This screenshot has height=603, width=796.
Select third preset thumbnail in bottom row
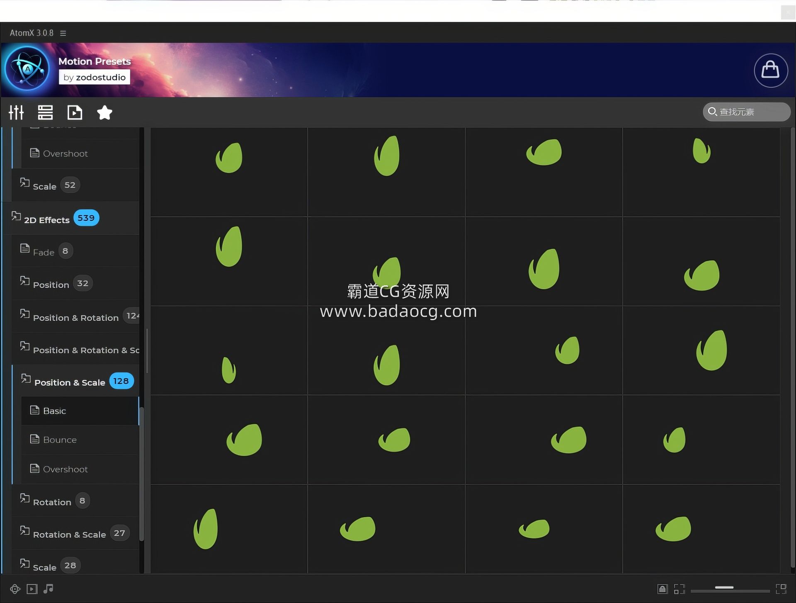coord(544,529)
